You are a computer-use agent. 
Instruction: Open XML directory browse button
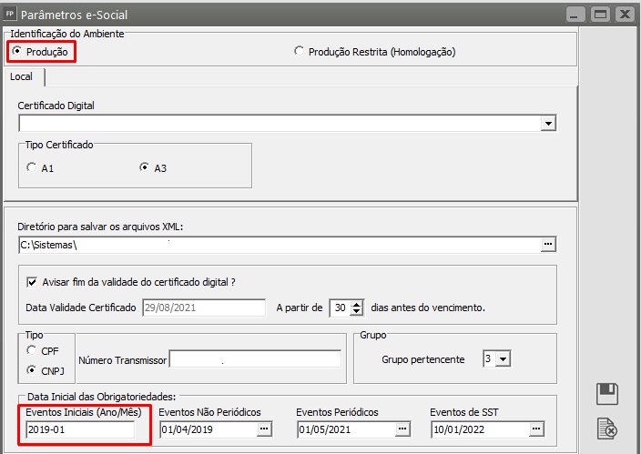pos(547,244)
